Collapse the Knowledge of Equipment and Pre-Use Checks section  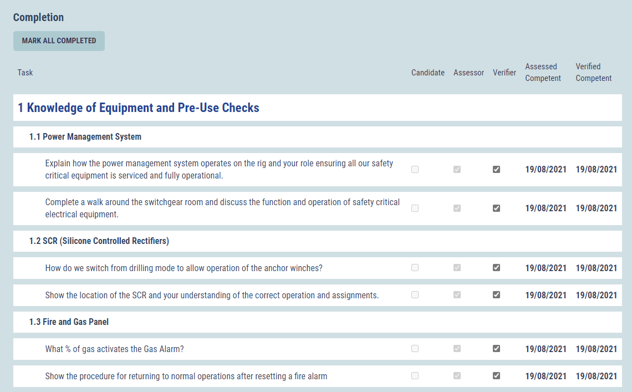[x=139, y=108]
